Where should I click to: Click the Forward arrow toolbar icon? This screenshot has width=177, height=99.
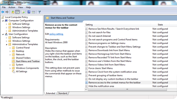click(7, 12)
